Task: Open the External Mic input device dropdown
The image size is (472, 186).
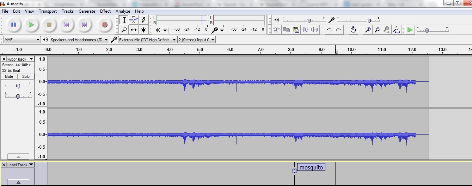Action: 147,40
